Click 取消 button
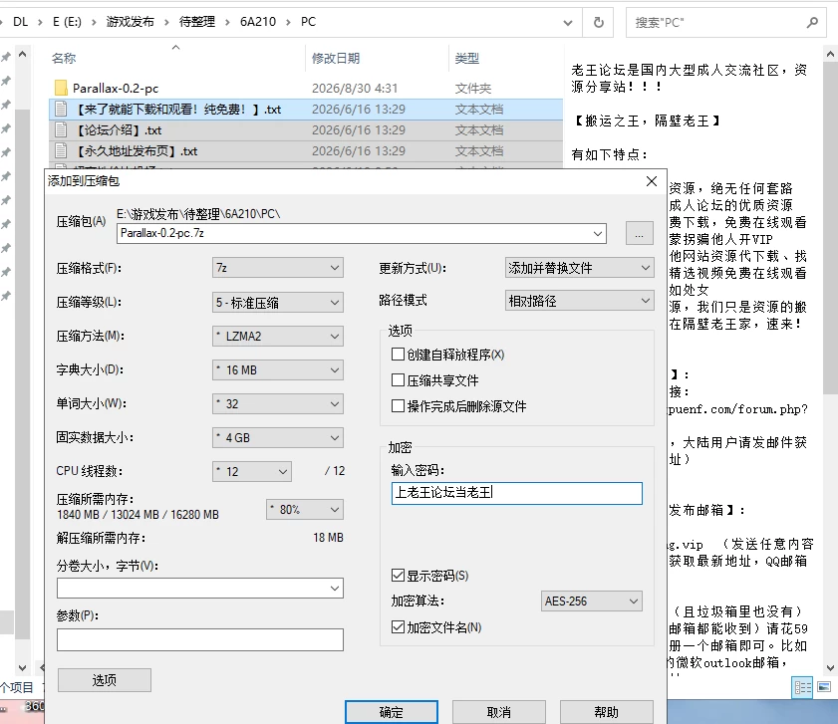 coord(498,712)
